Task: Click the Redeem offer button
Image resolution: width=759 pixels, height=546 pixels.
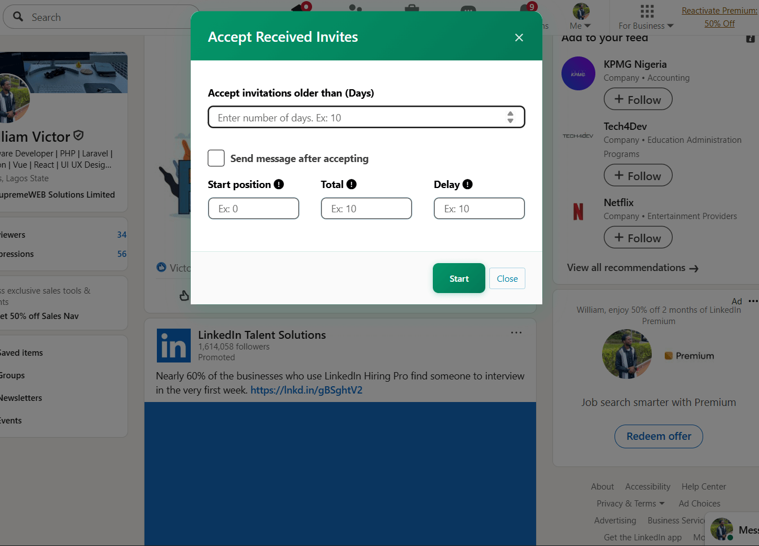Action: [x=659, y=436]
